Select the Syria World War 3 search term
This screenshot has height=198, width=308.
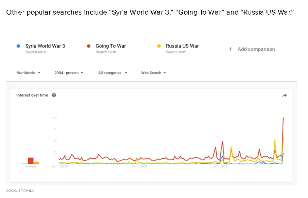pyautogui.click(x=45, y=46)
